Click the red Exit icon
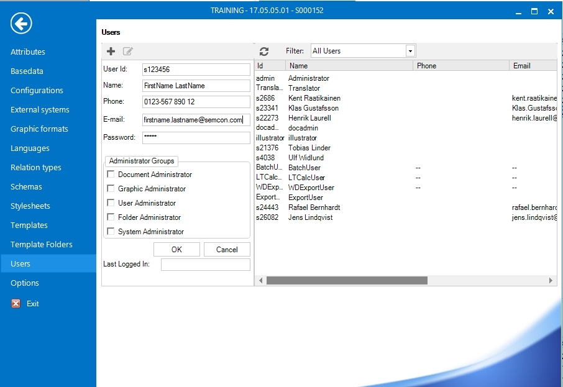 click(16, 304)
